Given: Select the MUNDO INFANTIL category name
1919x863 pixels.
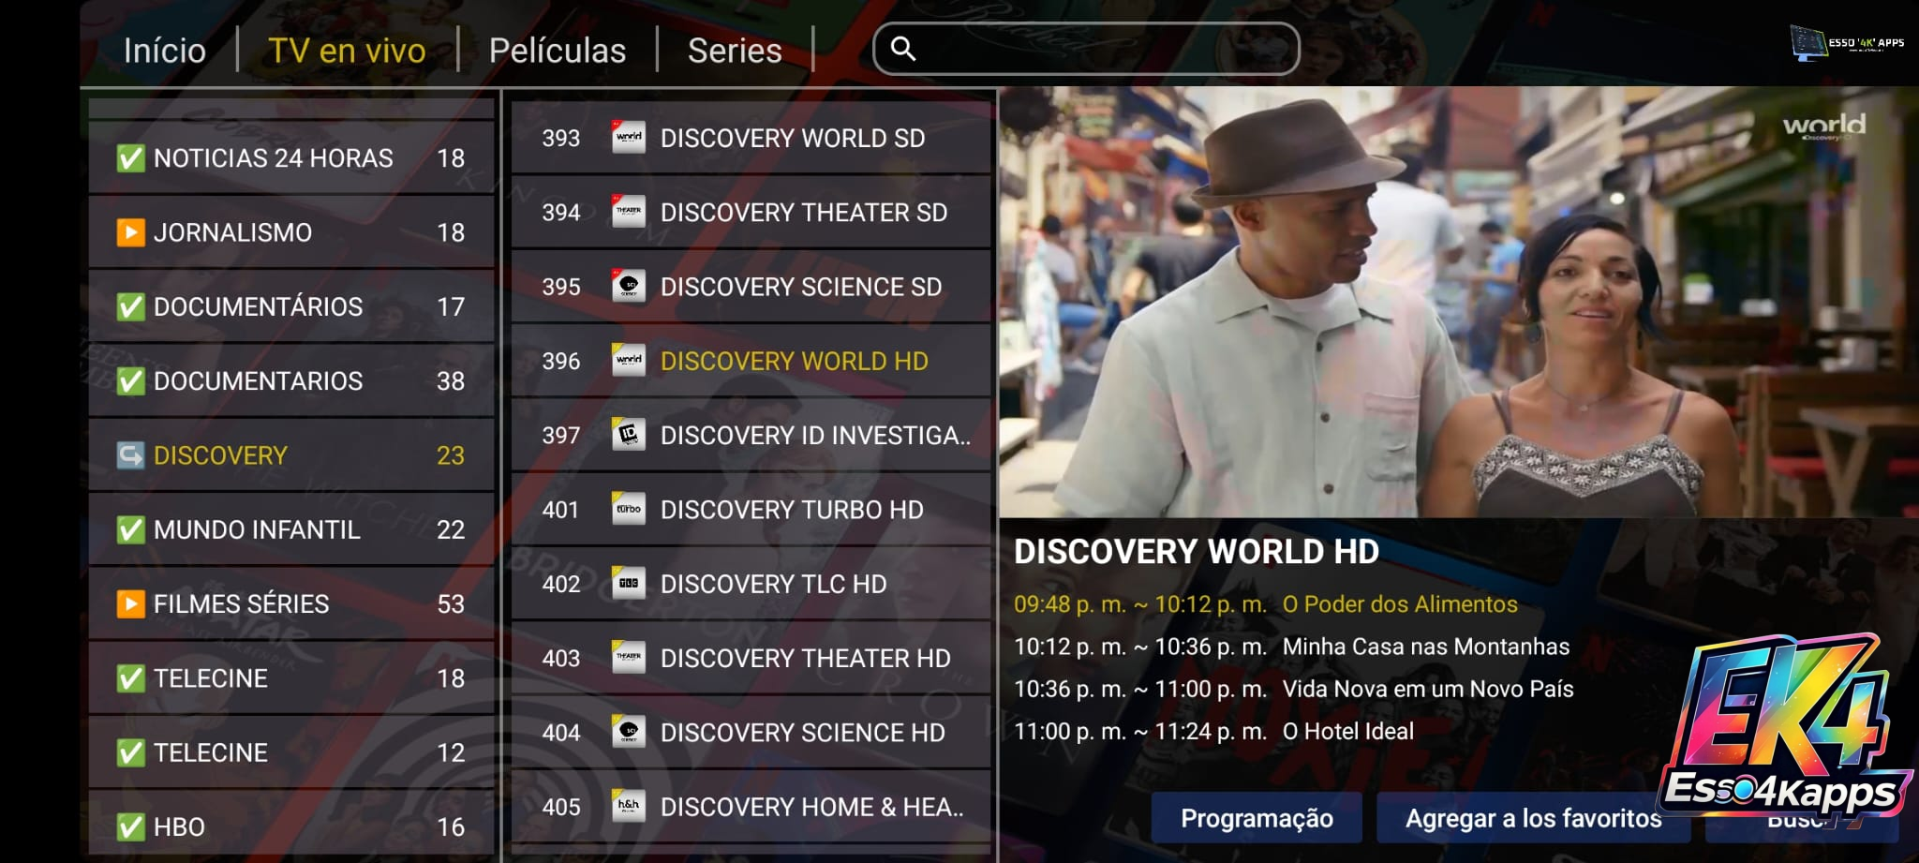Looking at the screenshot, I should [257, 529].
